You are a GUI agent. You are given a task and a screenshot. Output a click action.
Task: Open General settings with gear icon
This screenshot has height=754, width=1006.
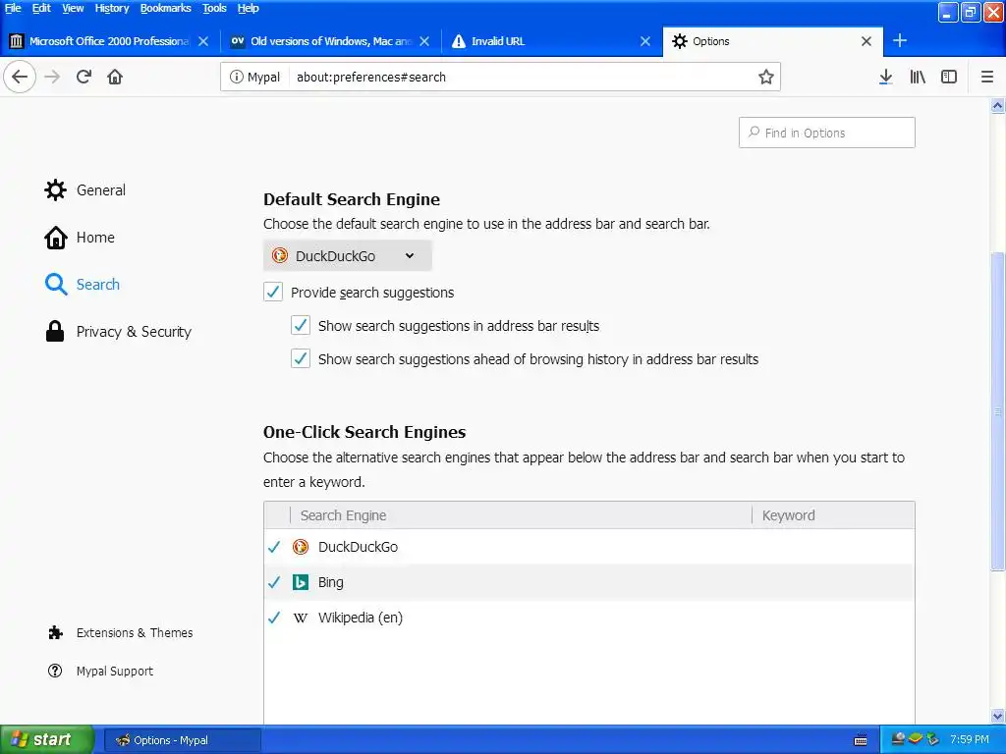click(x=84, y=189)
